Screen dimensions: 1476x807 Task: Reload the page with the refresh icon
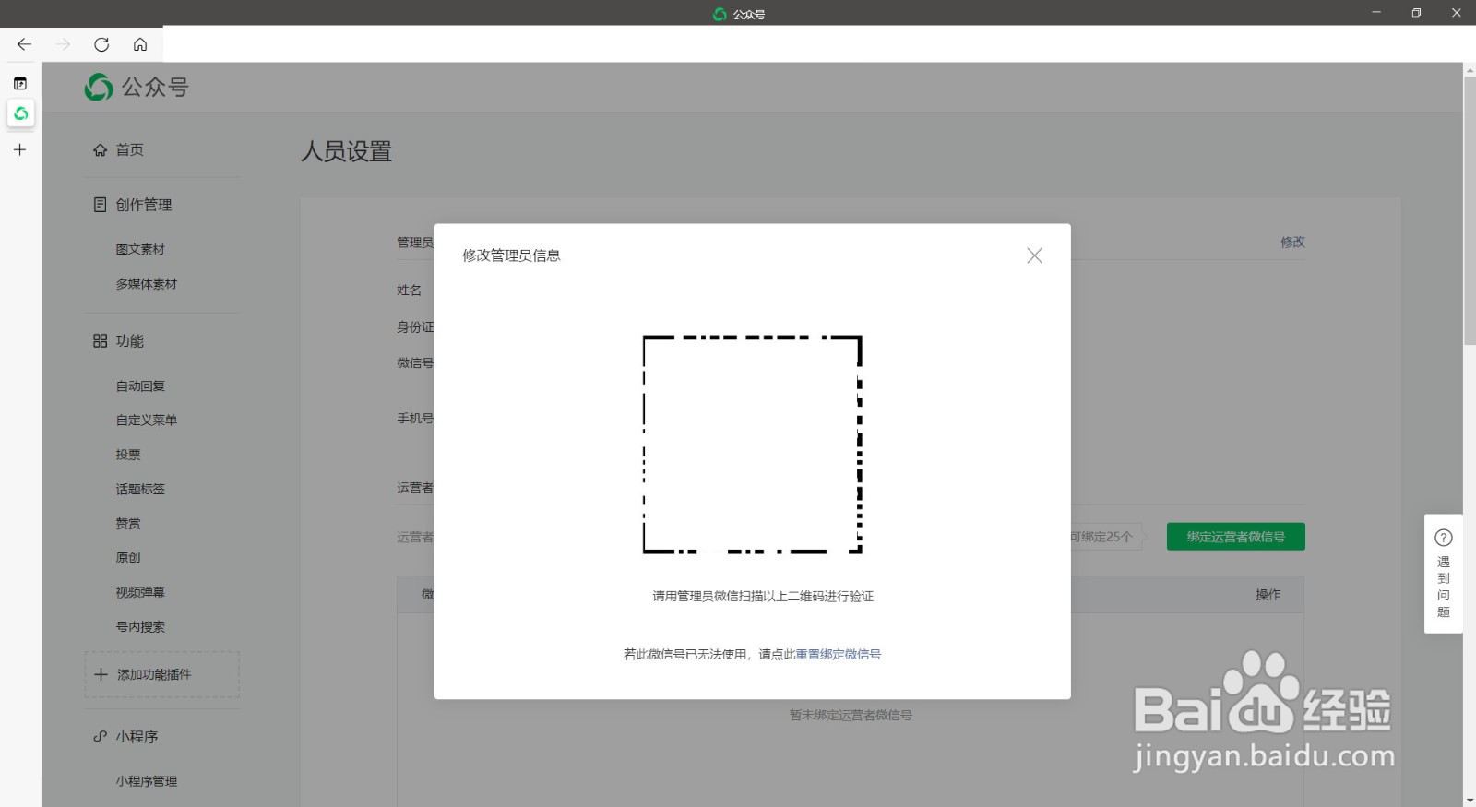(101, 44)
